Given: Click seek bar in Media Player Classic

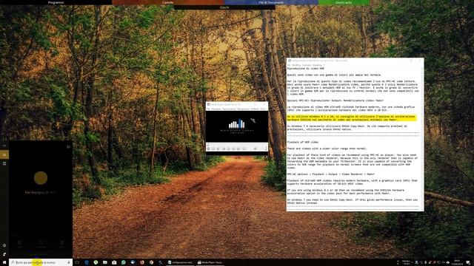Looking at the screenshot, I should click(x=237, y=145).
